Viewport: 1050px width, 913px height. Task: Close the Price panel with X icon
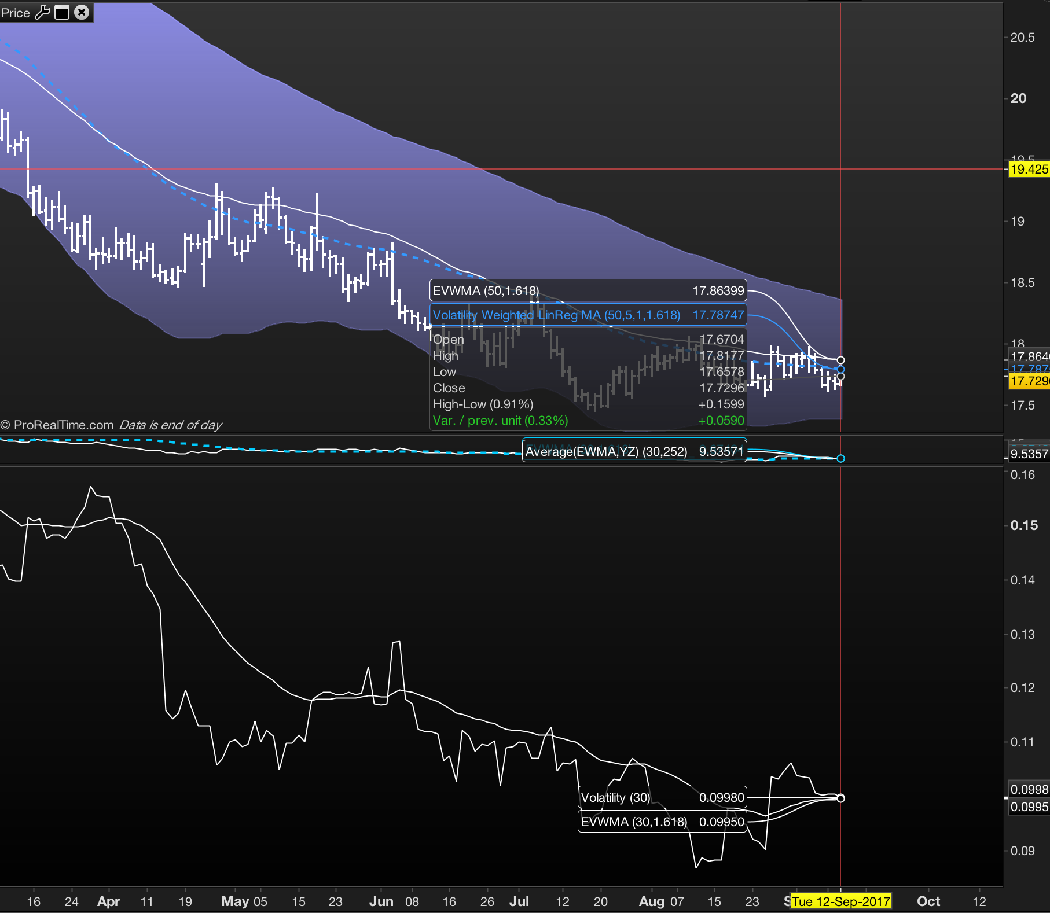pyautogui.click(x=82, y=12)
